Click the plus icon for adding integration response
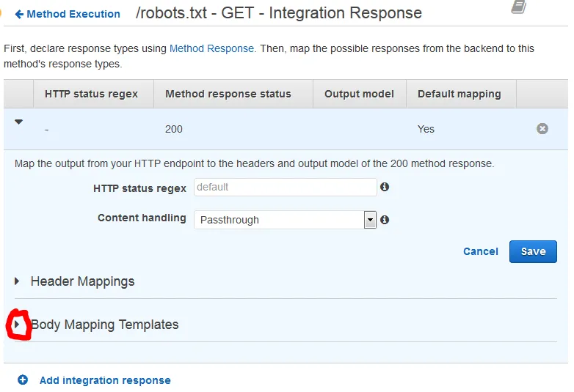The image size is (574, 392). (x=23, y=380)
